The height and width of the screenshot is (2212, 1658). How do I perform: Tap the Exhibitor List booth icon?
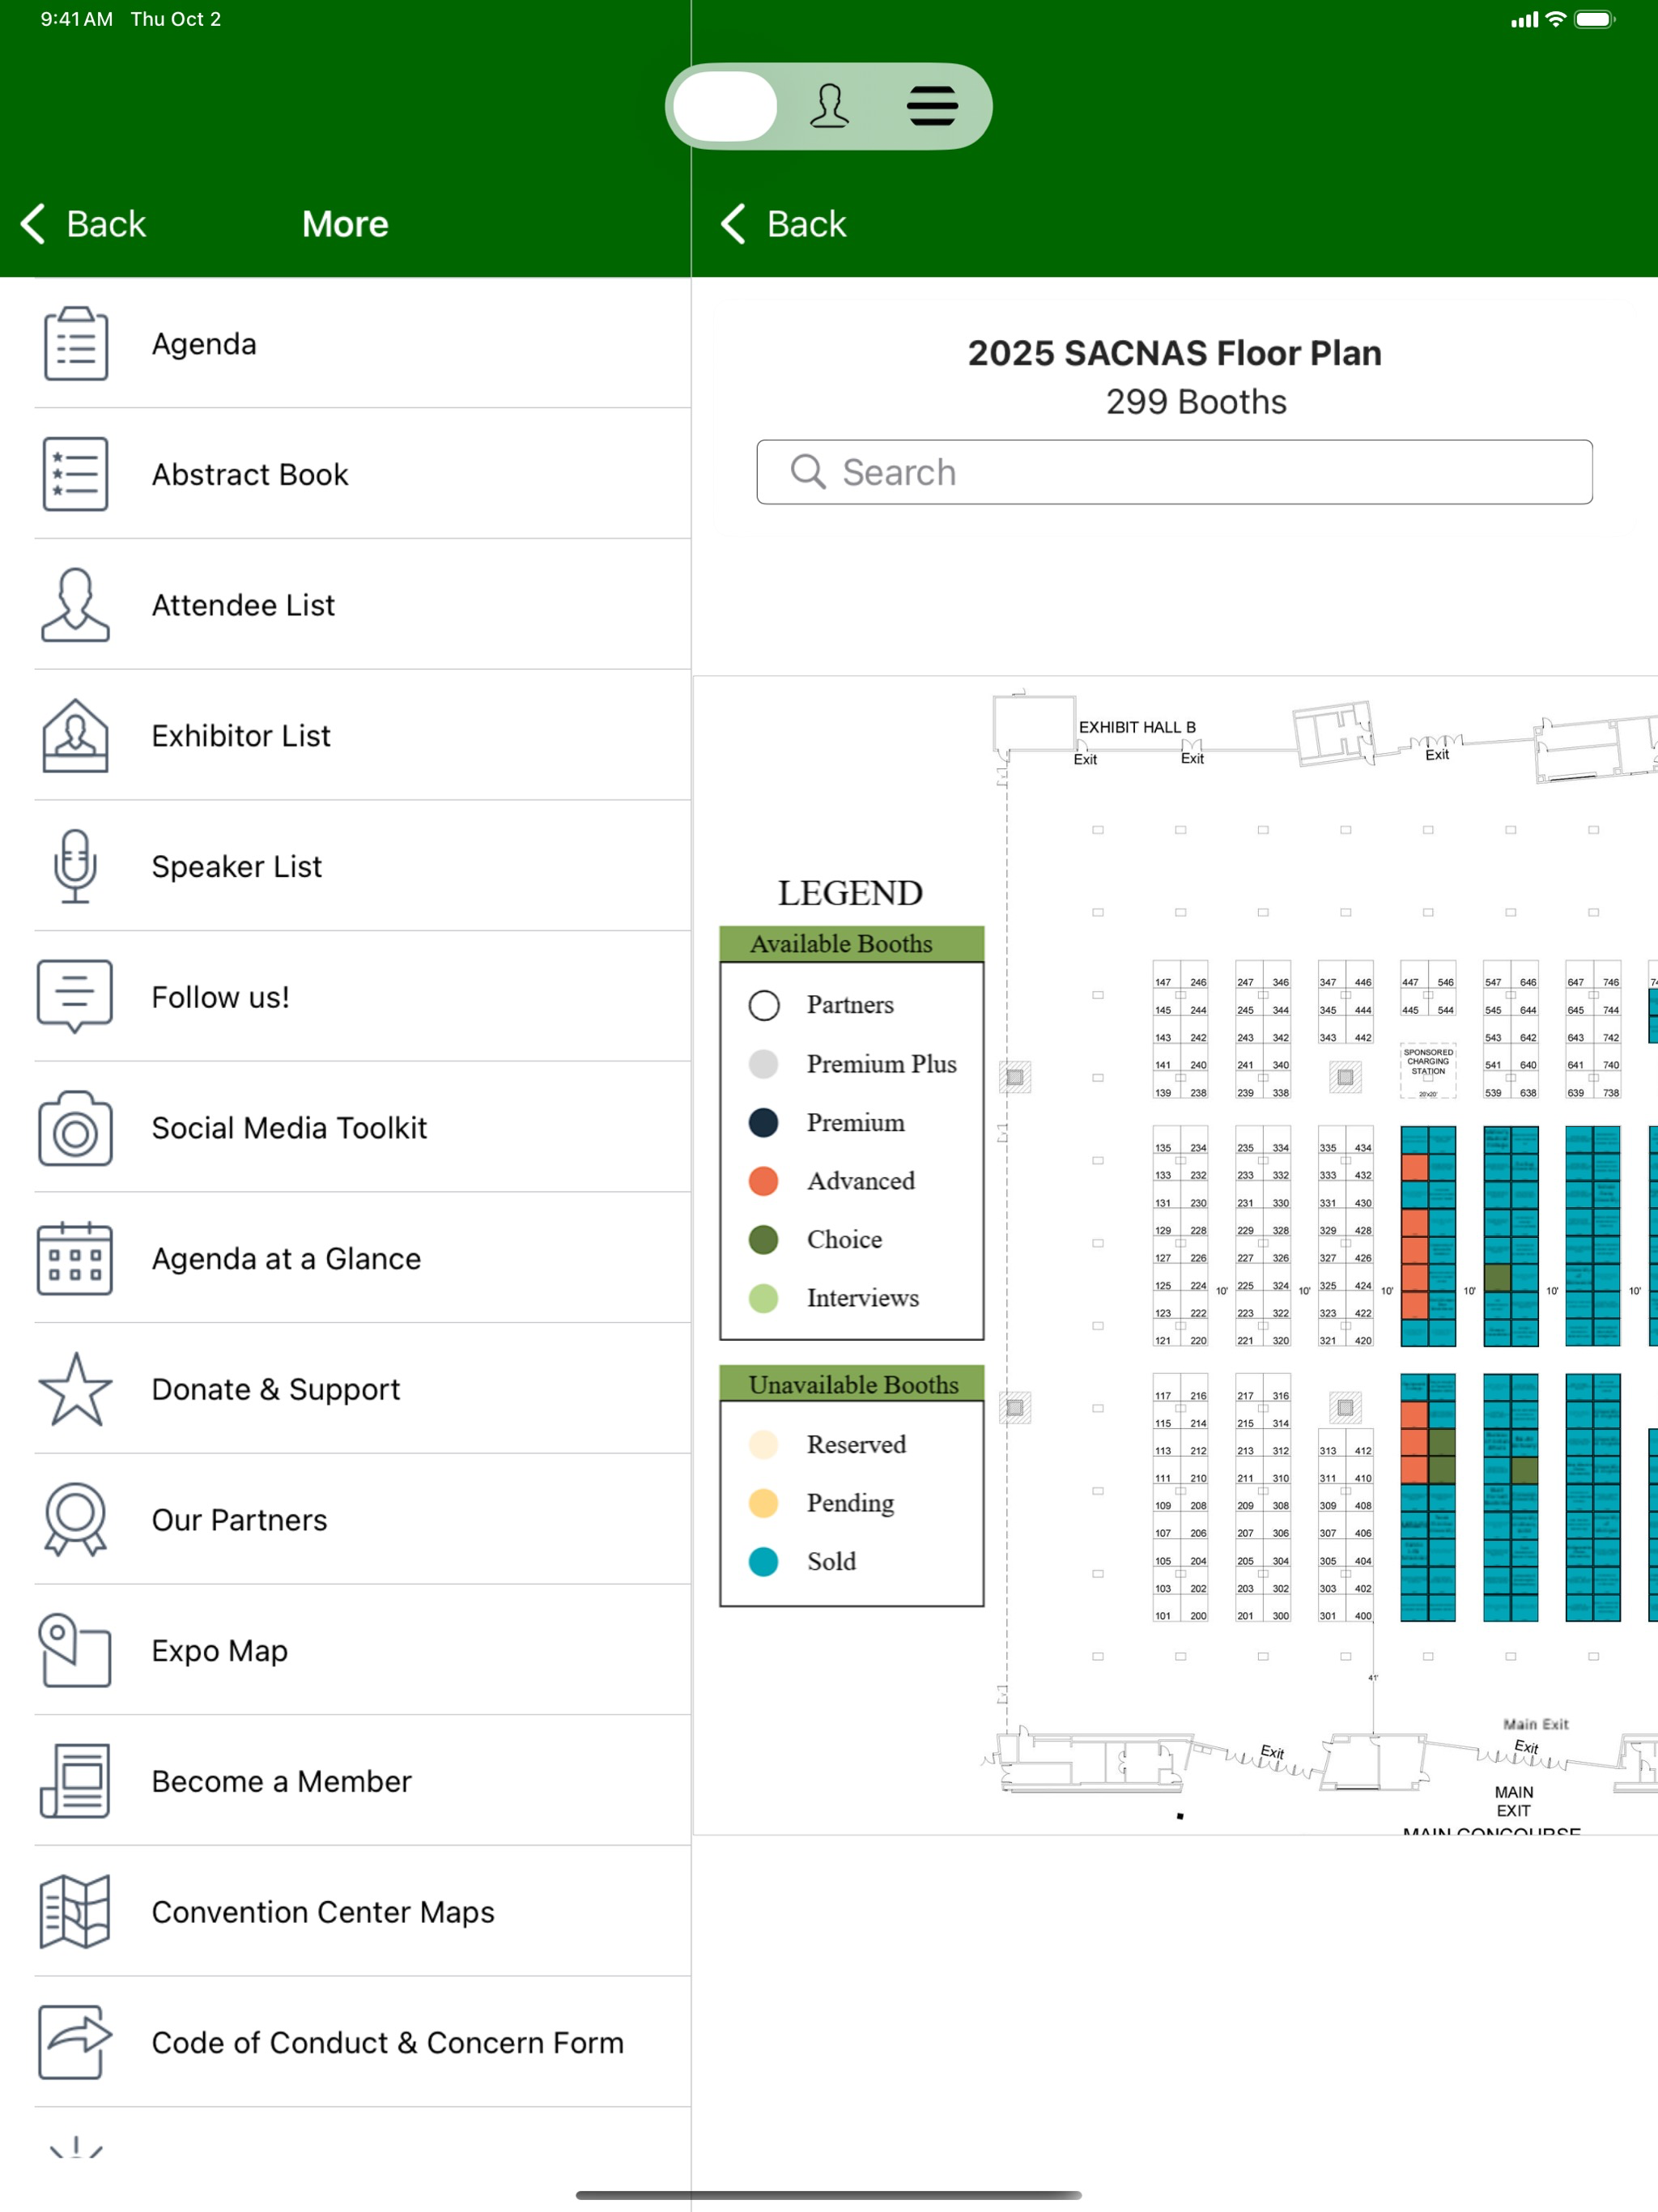tap(76, 736)
